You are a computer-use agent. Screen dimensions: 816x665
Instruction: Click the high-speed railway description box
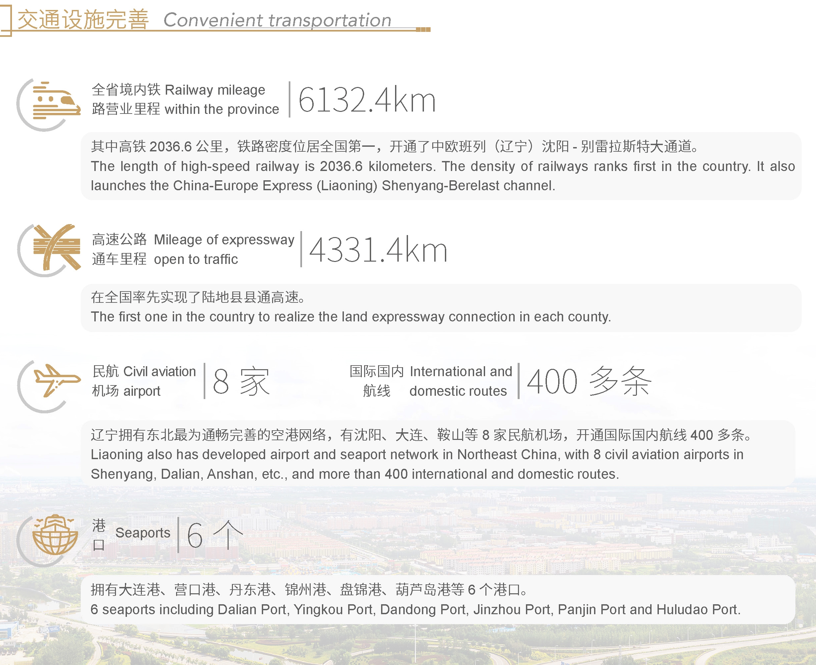[x=441, y=166]
